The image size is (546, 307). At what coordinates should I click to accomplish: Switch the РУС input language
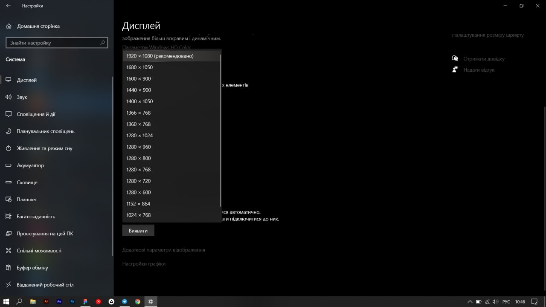point(506,301)
